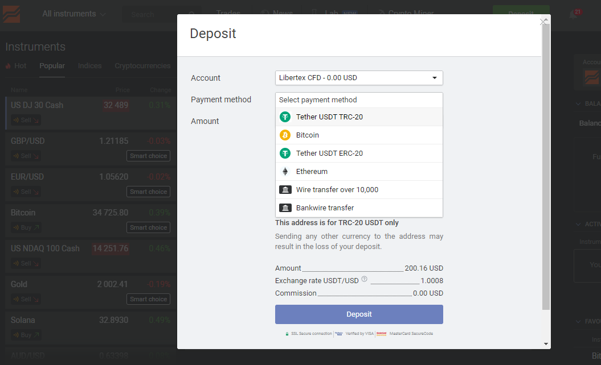Viewport: 601px width, 365px height.
Task: Sort instruments by Name column
Action: [19, 90]
